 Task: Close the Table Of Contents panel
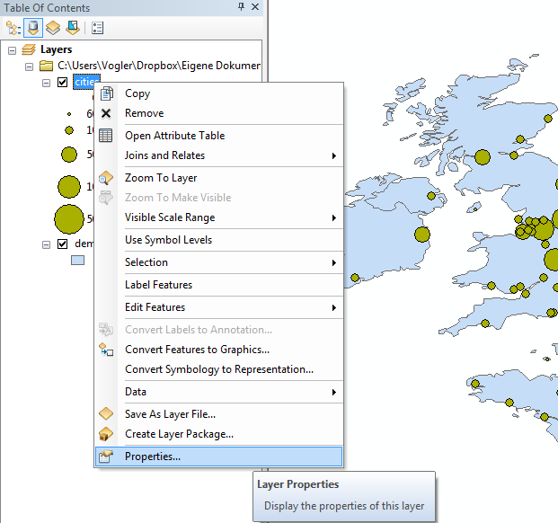pyautogui.click(x=255, y=7)
